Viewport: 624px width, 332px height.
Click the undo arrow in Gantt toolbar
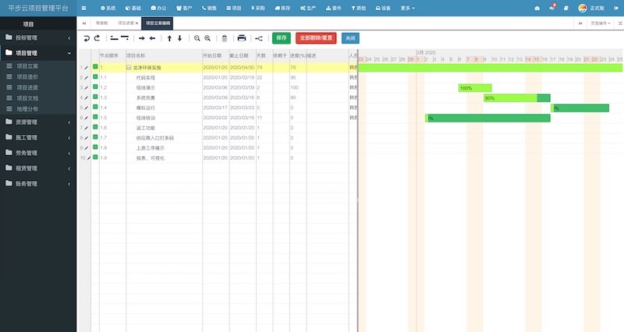point(87,38)
